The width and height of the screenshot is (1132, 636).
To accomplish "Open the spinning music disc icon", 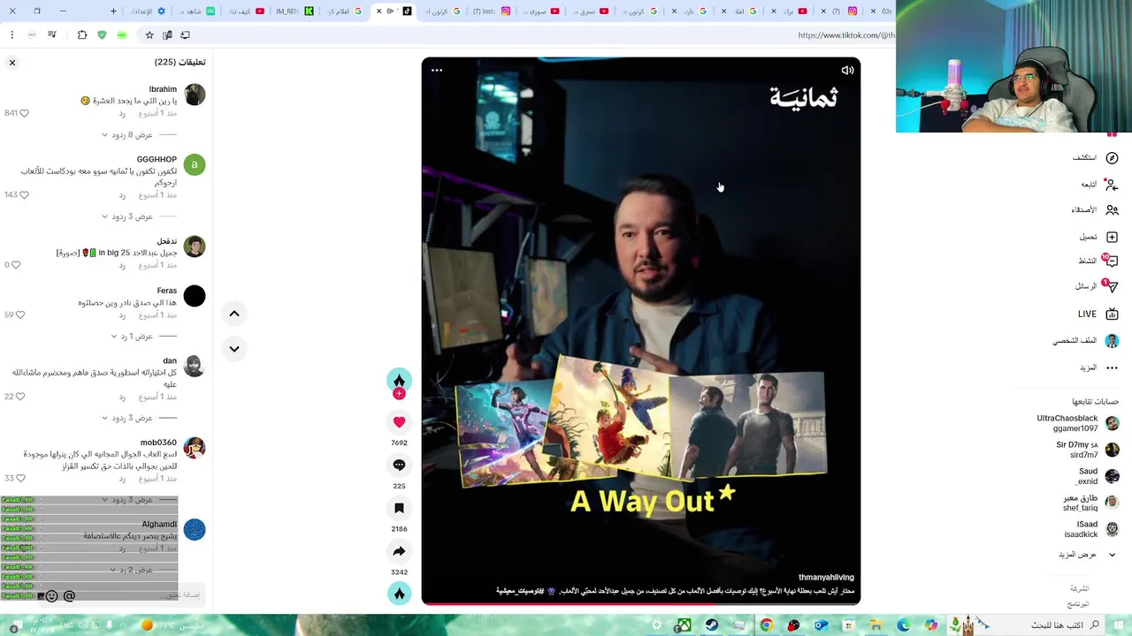I will coord(399,594).
